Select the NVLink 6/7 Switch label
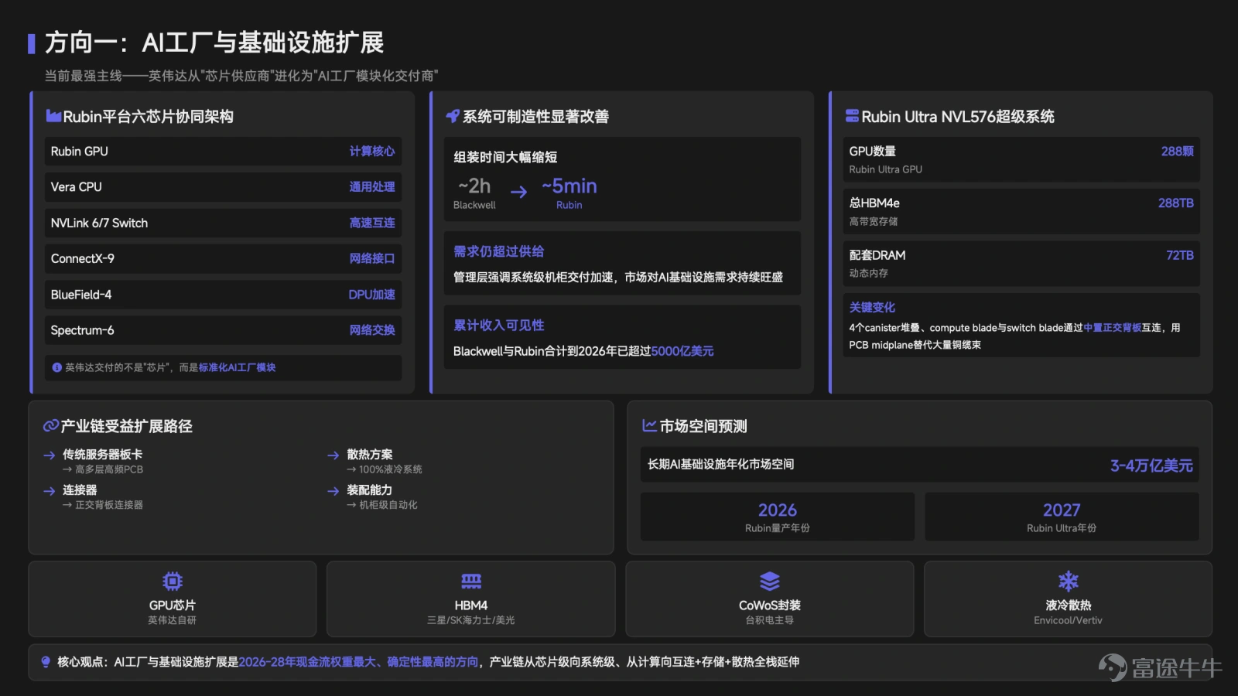 [x=99, y=223]
